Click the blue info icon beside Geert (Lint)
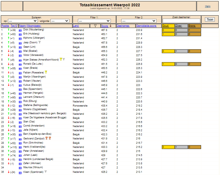The width and height of the screenshot is (220, 175). click(20, 47)
